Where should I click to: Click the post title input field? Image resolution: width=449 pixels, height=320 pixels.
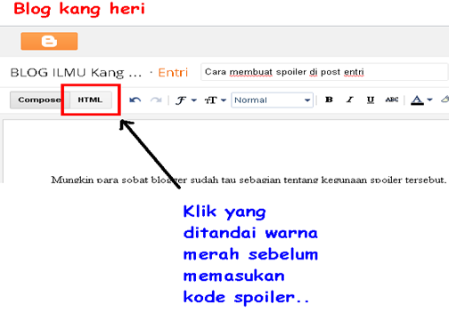tap(324, 72)
